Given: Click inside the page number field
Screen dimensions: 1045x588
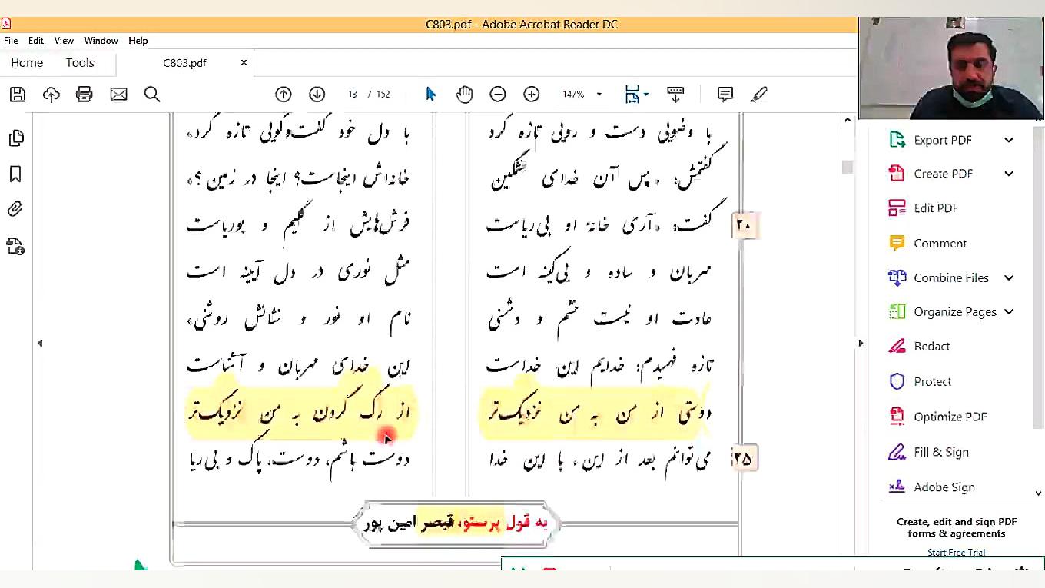Looking at the screenshot, I should 352,94.
